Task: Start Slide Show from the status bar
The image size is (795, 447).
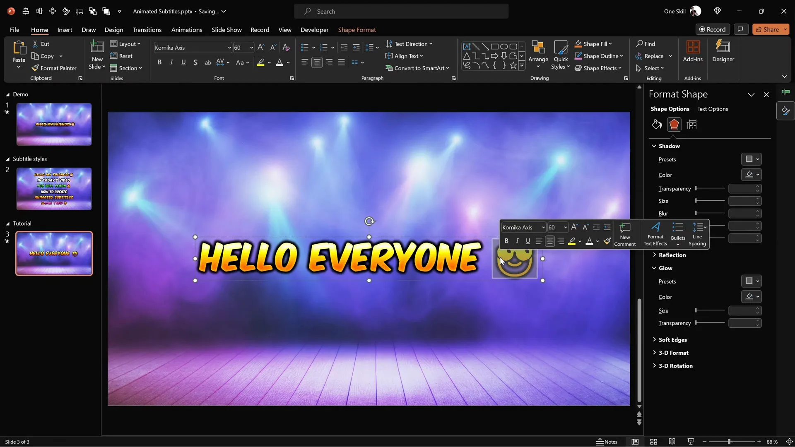Action: click(x=690, y=442)
